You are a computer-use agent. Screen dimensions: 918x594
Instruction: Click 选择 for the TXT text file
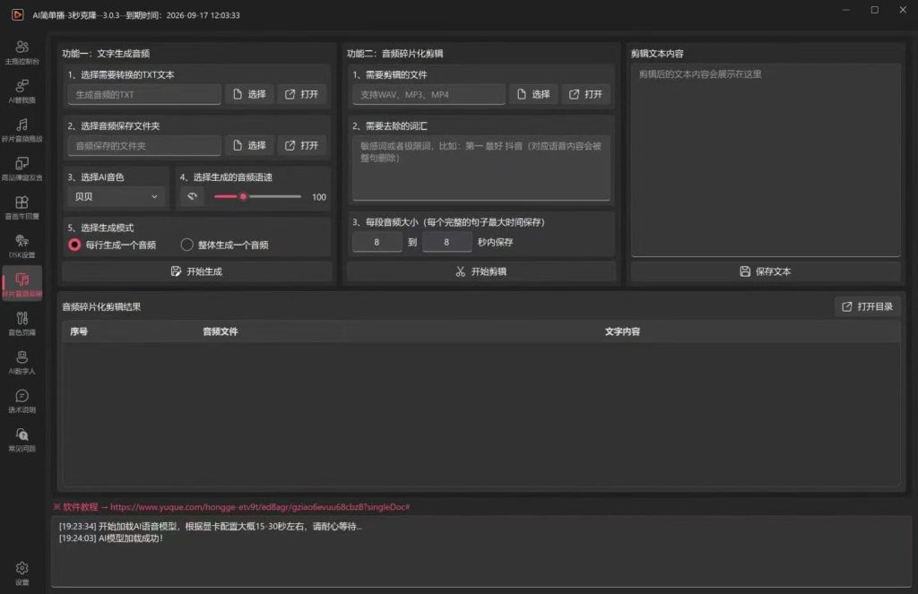[x=249, y=94]
